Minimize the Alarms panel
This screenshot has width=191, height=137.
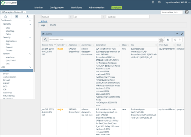click(177, 34)
